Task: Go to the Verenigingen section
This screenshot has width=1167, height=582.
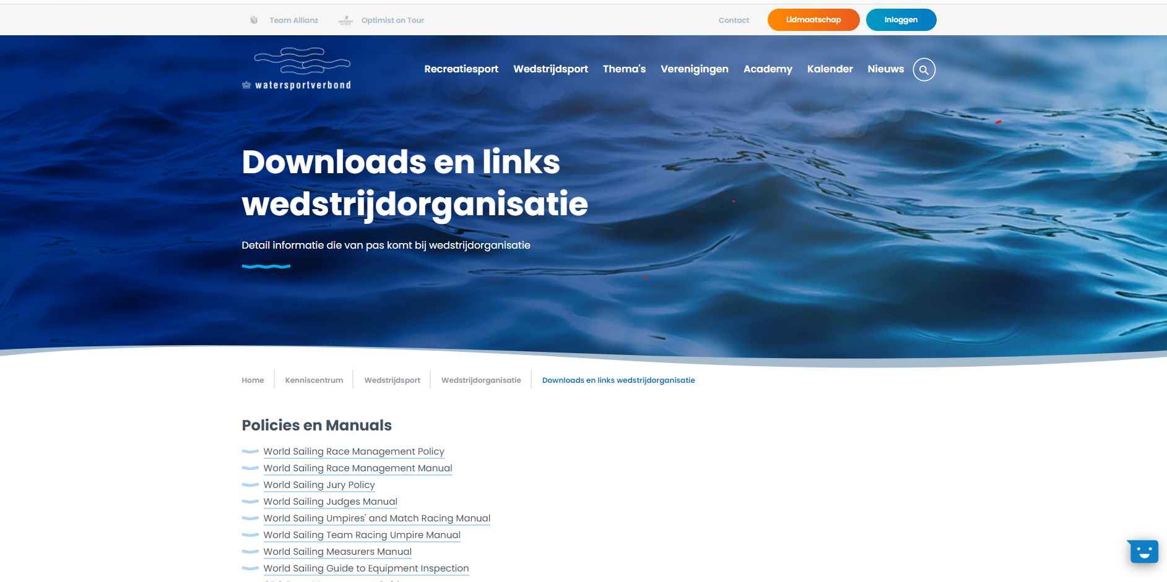Action: 694,69
